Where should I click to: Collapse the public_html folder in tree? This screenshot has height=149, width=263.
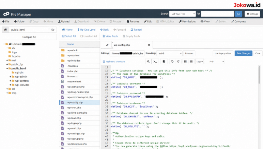pos(7,68)
